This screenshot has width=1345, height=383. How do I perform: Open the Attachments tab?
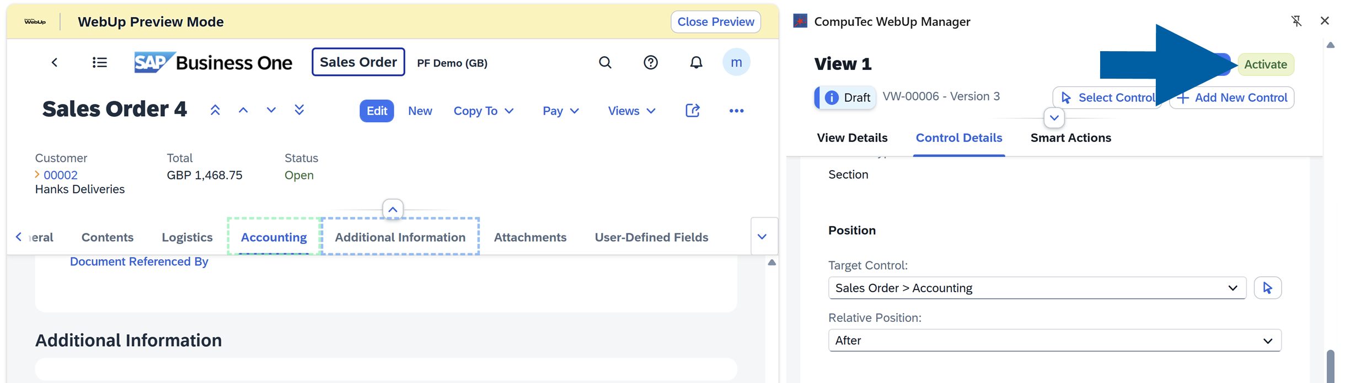point(530,237)
